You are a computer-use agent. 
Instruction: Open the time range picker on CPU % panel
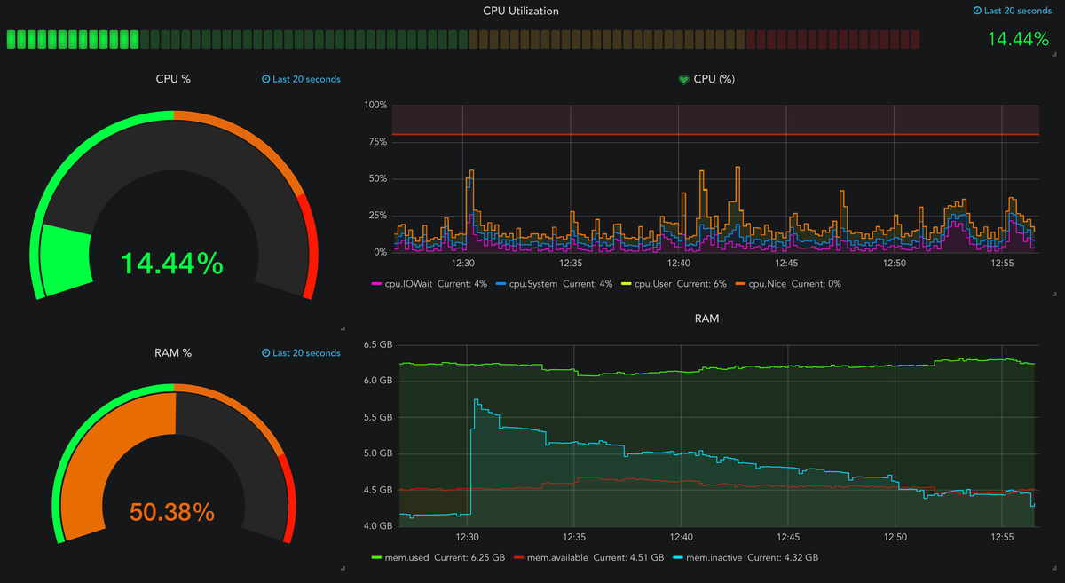click(301, 79)
